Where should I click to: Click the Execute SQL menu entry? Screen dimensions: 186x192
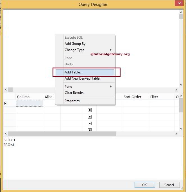pos(85,38)
